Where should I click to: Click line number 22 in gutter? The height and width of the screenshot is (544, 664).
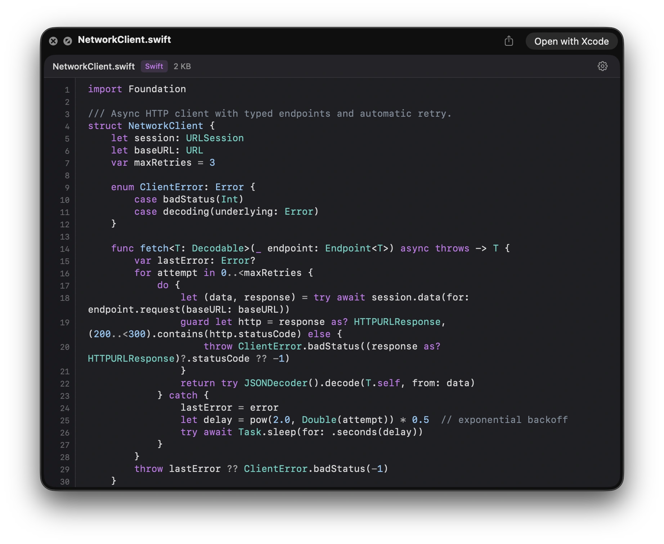pyautogui.click(x=65, y=384)
